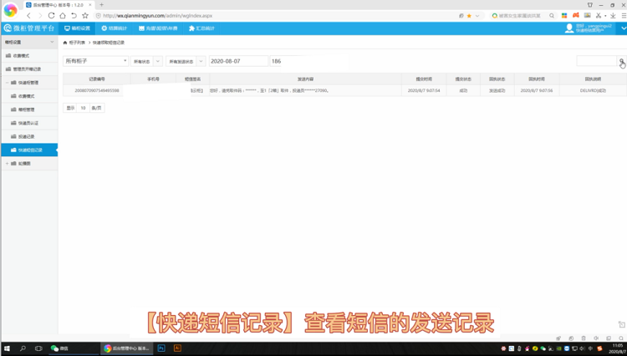Switch to the 结算统计 top navigation tab
Screen dimensions: 627x356
coord(114,28)
